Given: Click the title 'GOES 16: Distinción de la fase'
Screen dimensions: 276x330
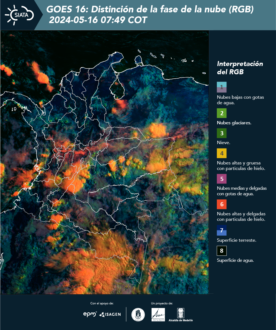Looking at the screenshot, I should [x=150, y=10].
